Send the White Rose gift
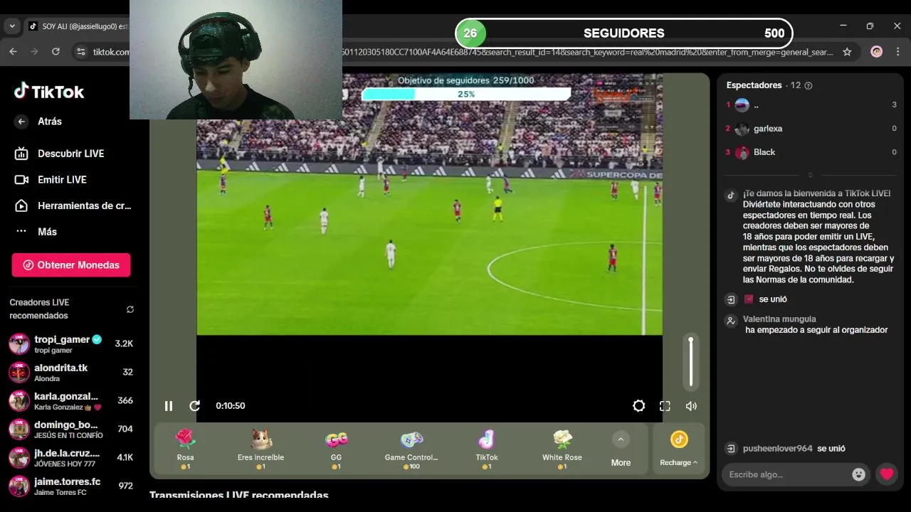 562,449
